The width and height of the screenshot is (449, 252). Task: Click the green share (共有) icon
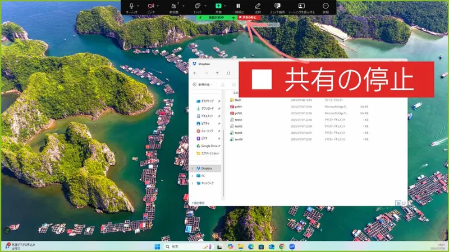point(218,6)
